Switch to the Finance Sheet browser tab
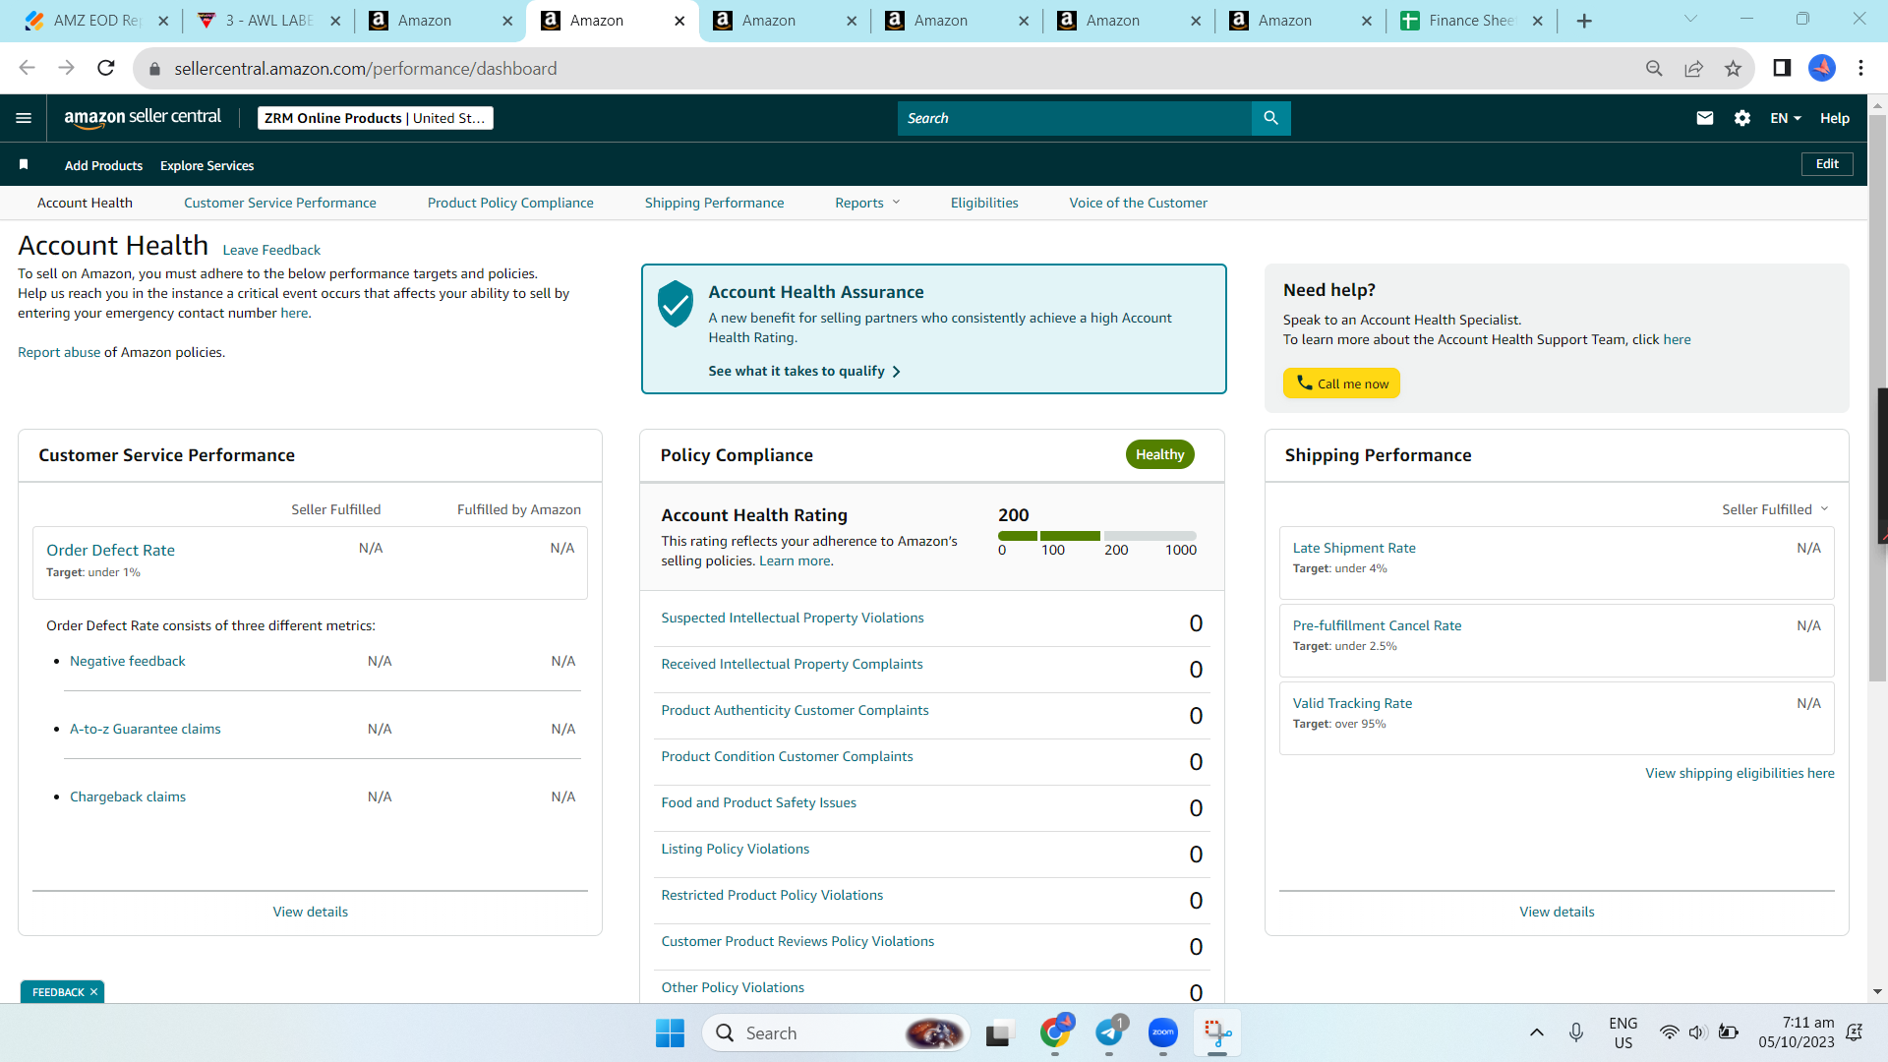1888x1062 pixels. 1471,21
